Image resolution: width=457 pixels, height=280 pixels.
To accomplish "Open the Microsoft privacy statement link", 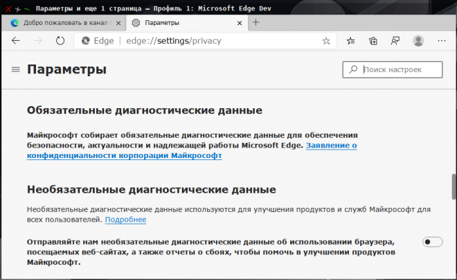I will point(125,157).
